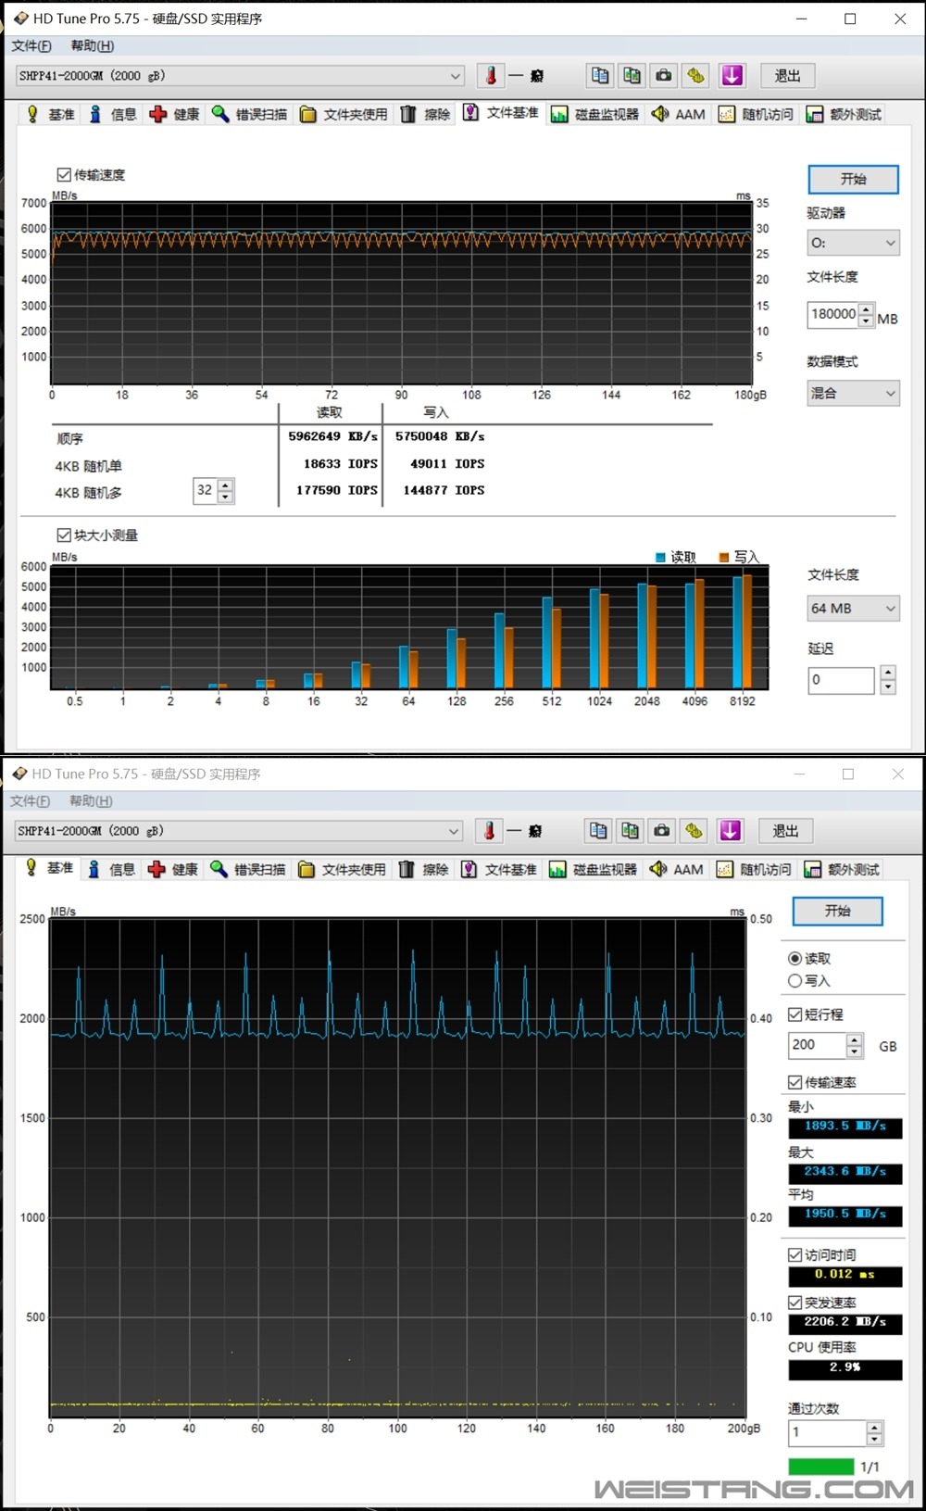Toggle 传输速率 transfer rate checkbox
Image resolution: width=926 pixels, height=1511 pixels.
point(795,1082)
